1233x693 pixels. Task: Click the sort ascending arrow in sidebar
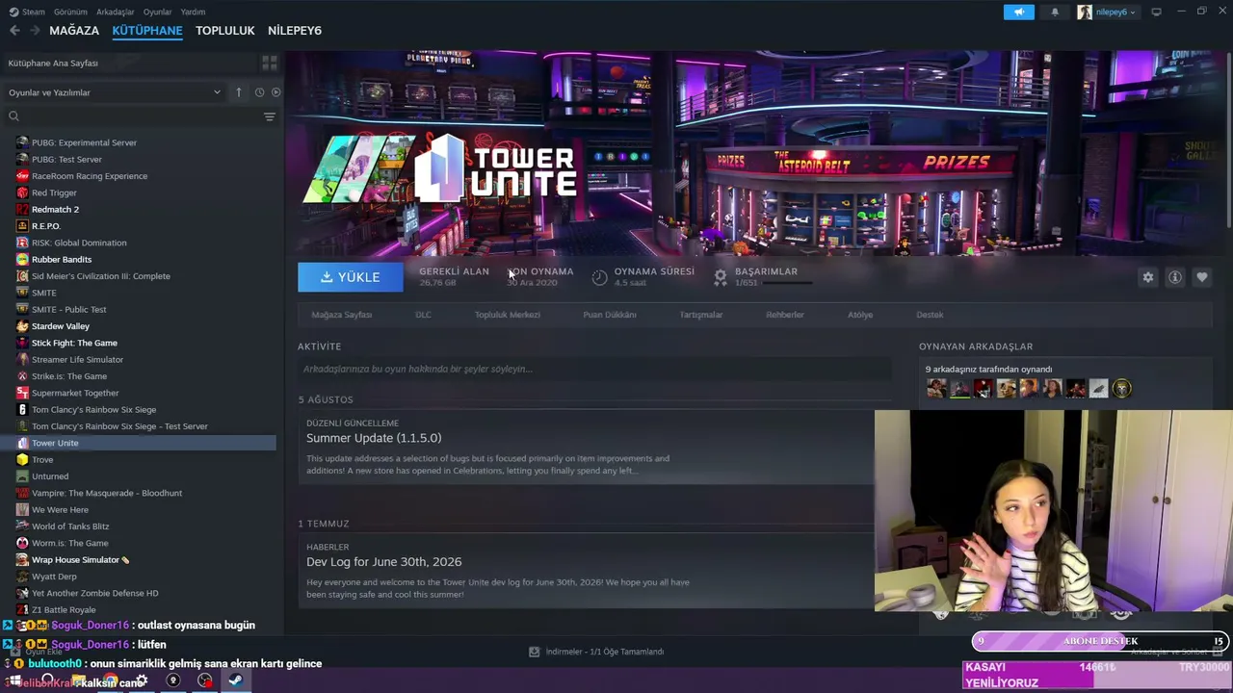pos(239,92)
